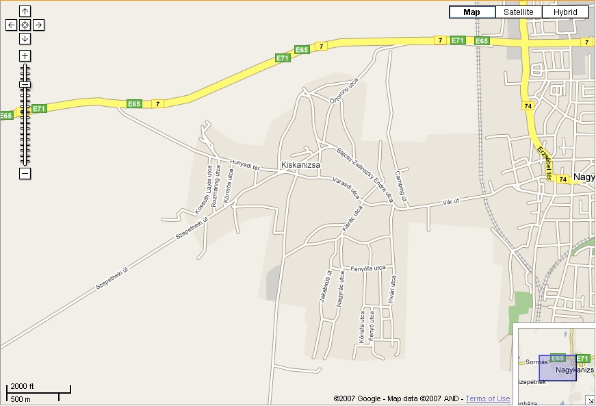Collapse the overview map with corner arrow

[x=591, y=401]
